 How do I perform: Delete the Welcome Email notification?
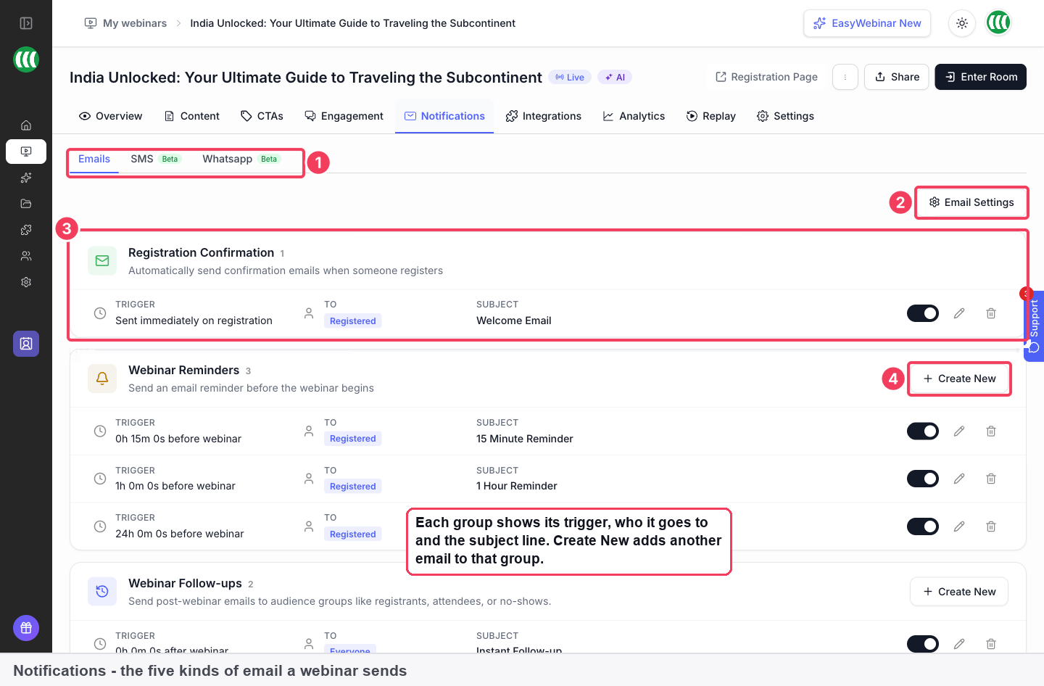pos(991,313)
